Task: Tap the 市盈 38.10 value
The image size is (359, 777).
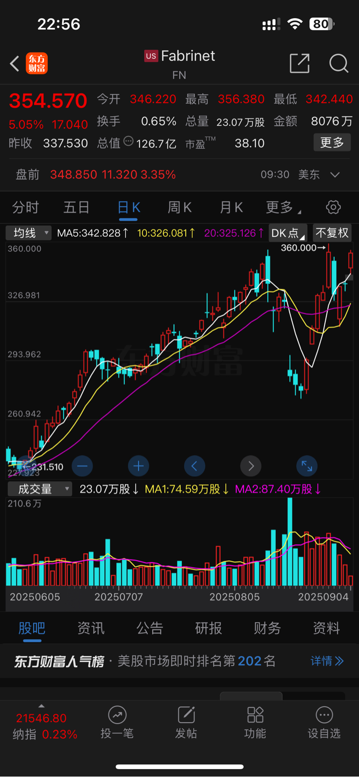Action: (250, 143)
